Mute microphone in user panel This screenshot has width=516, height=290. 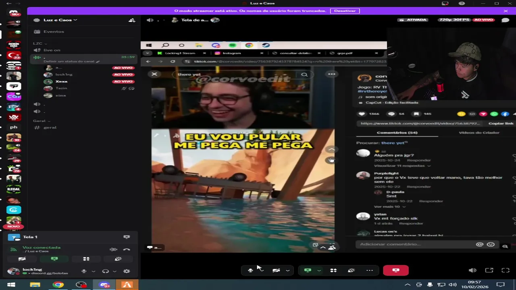pyautogui.click(x=84, y=271)
